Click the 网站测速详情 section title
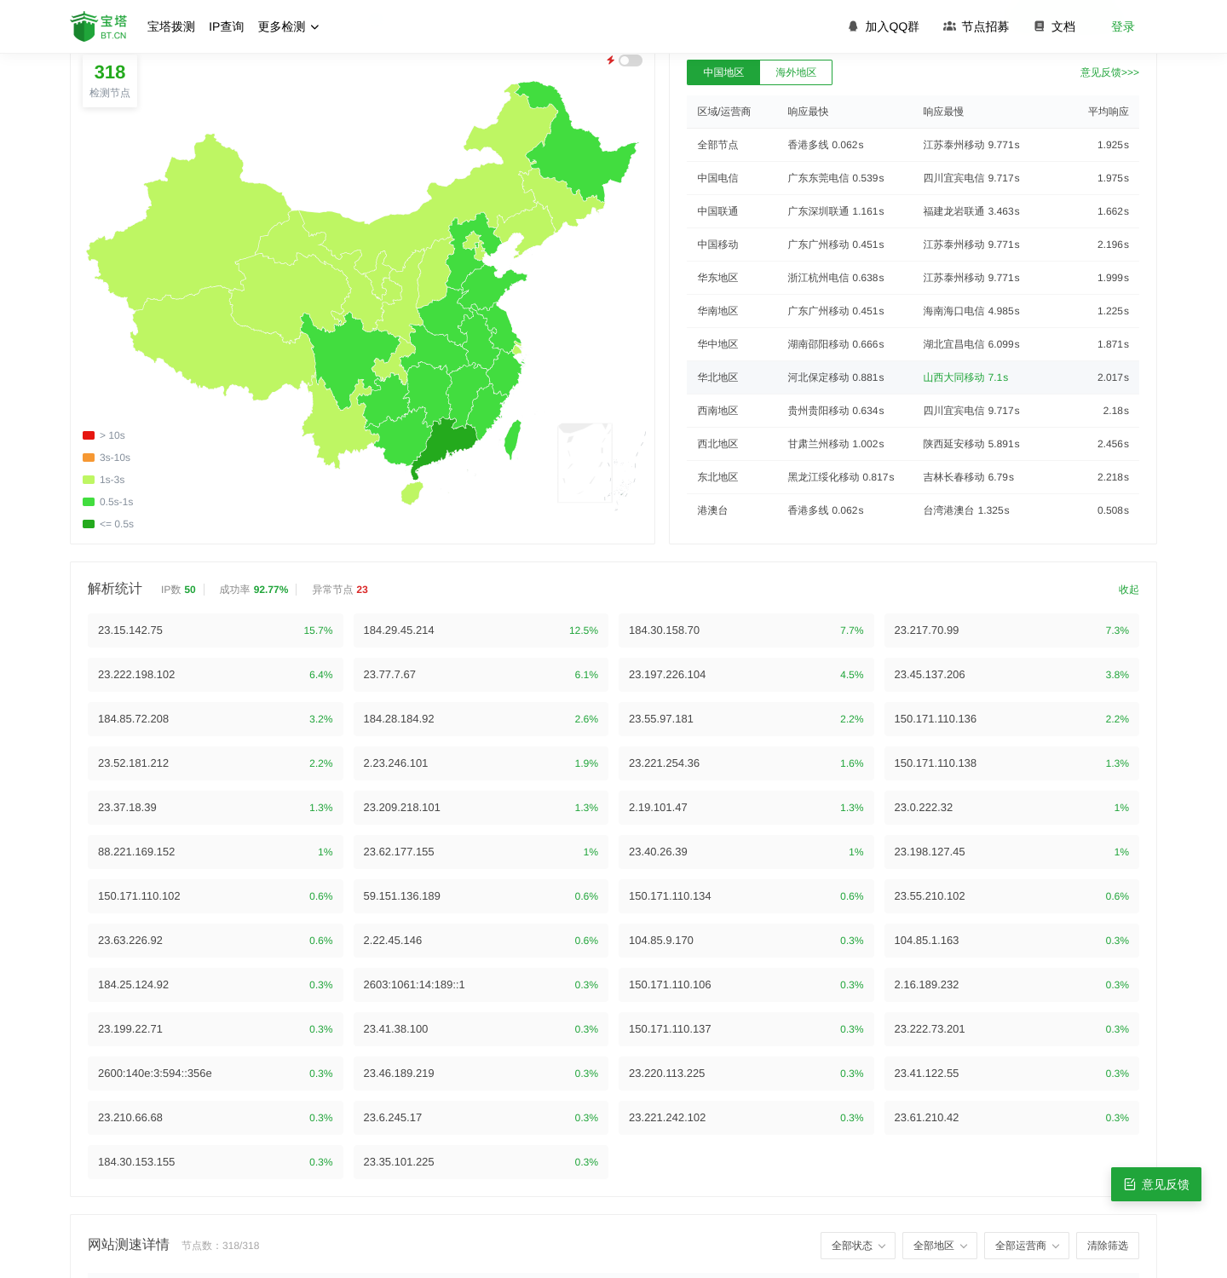1227x1278 pixels. (x=129, y=1245)
